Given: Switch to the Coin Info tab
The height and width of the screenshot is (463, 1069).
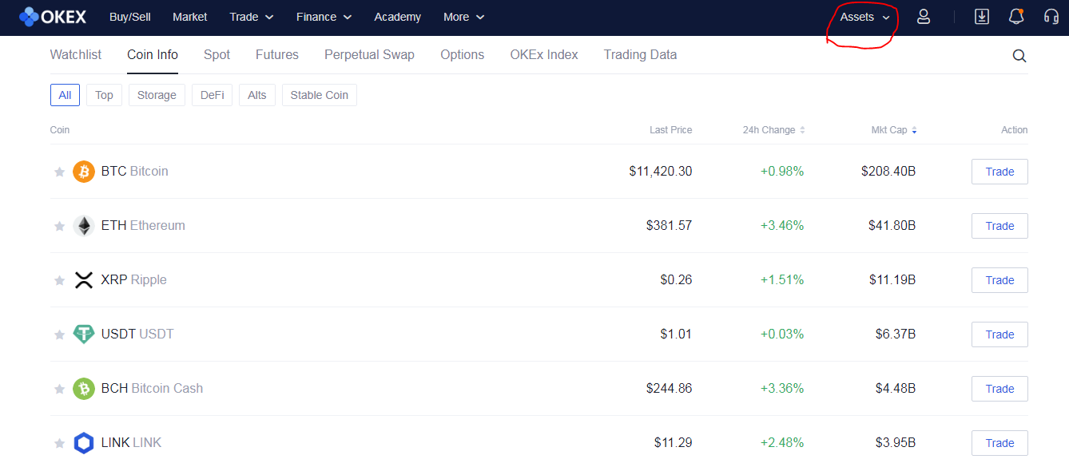Looking at the screenshot, I should pyautogui.click(x=153, y=55).
